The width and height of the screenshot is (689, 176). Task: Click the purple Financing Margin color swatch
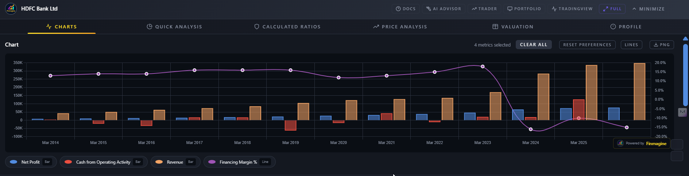click(x=212, y=162)
